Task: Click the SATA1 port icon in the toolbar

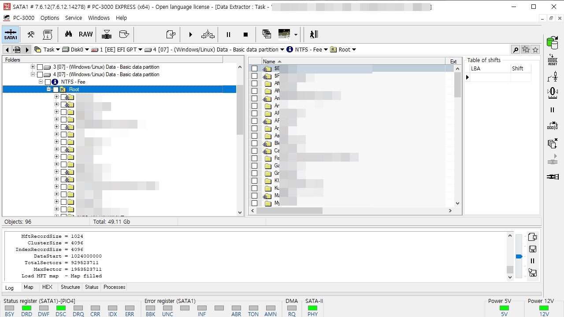Action: [11, 34]
